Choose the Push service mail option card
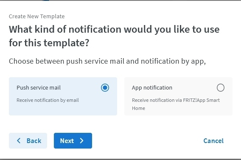The height and width of the screenshot is (160, 241). coord(63,96)
